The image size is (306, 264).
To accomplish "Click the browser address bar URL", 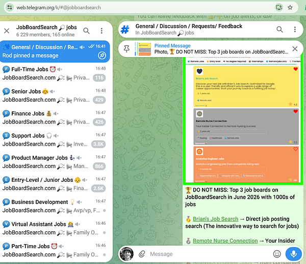I will (x=59, y=8).
